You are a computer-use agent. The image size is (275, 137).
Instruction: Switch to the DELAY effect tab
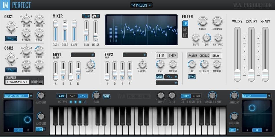pyautogui.click(x=216, y=56)
